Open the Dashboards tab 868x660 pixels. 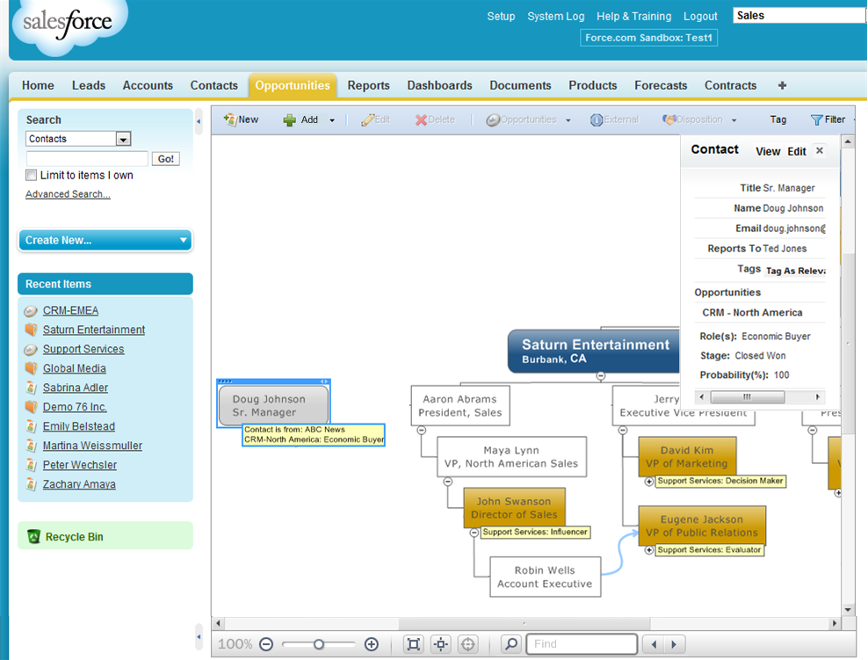439,85
